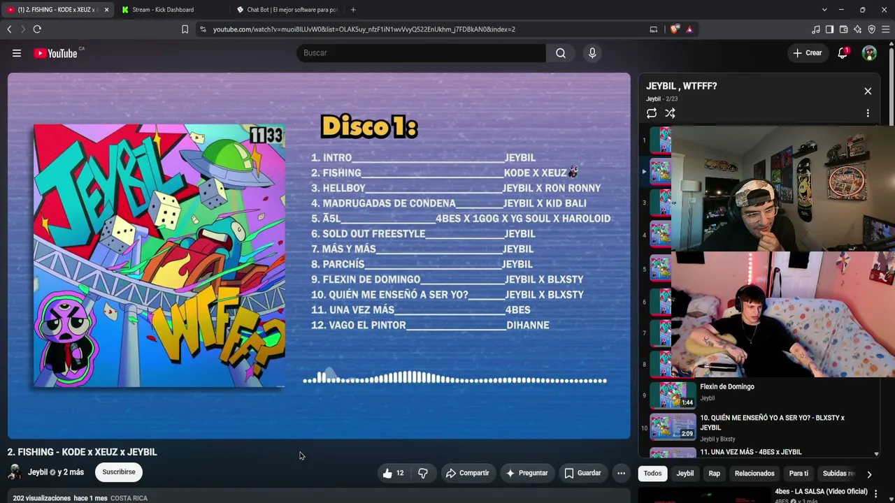Click the Crear button
Screen dimensions: 895x503
807,53
